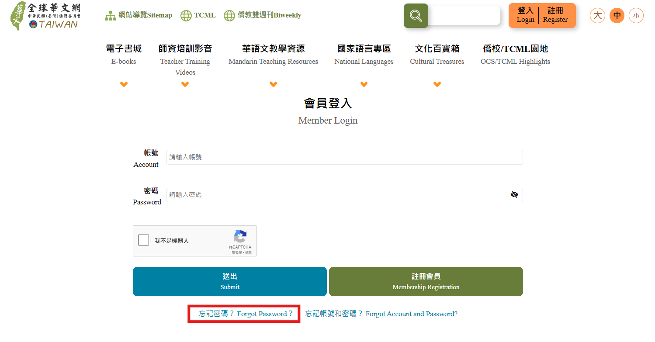Focus the Account input field
The image size is (655, 342).
pos(344,157)
